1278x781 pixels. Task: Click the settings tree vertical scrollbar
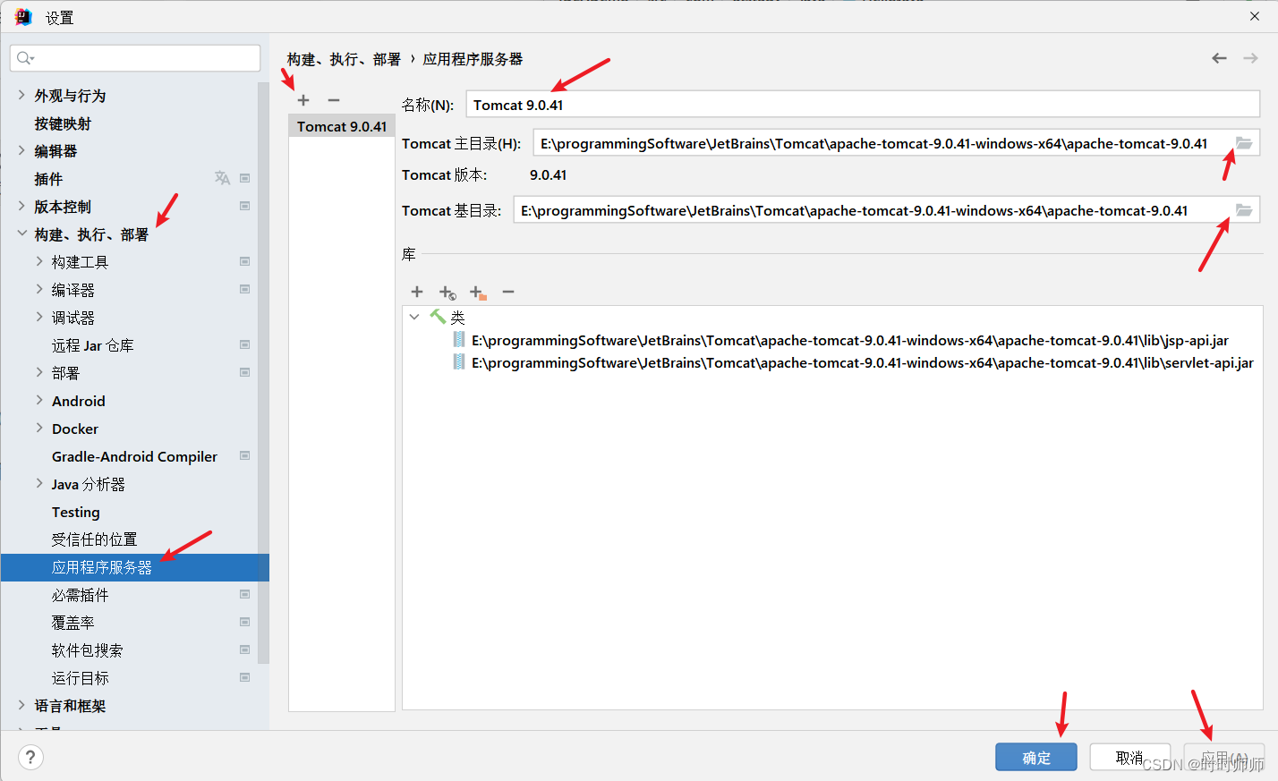point(263,373)
